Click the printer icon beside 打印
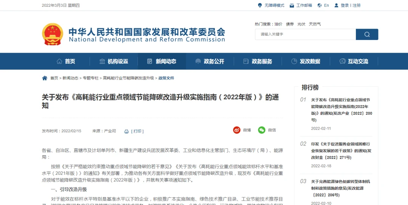 tap(127, 132)
